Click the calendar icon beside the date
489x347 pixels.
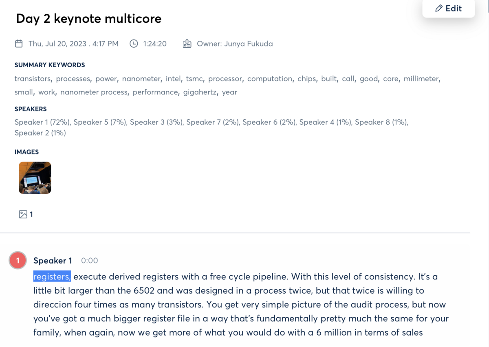point(19,44)
